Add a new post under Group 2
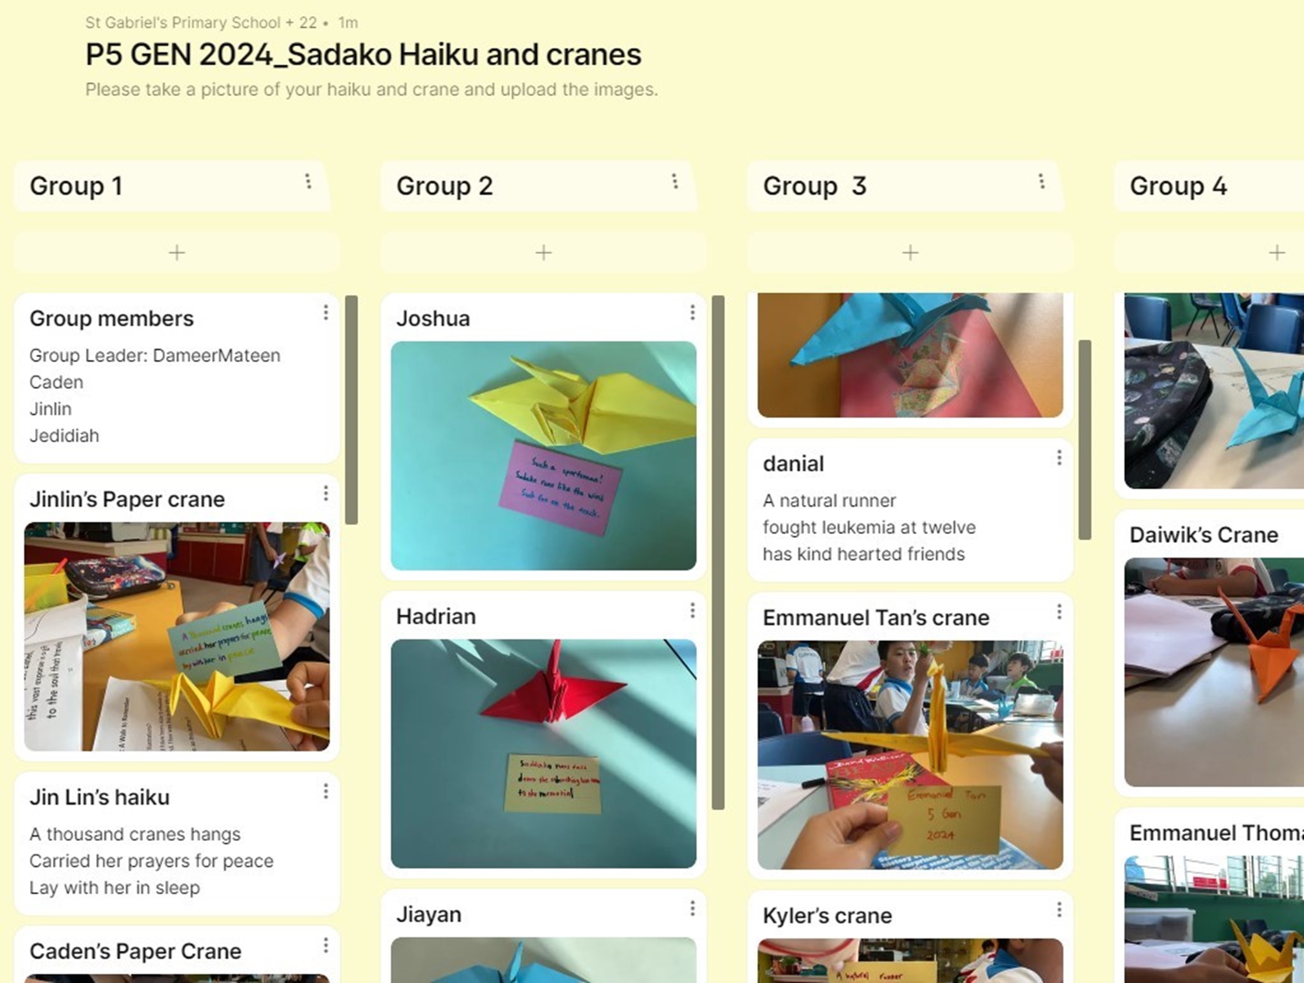1304x983 pixels. click(544, 253)
